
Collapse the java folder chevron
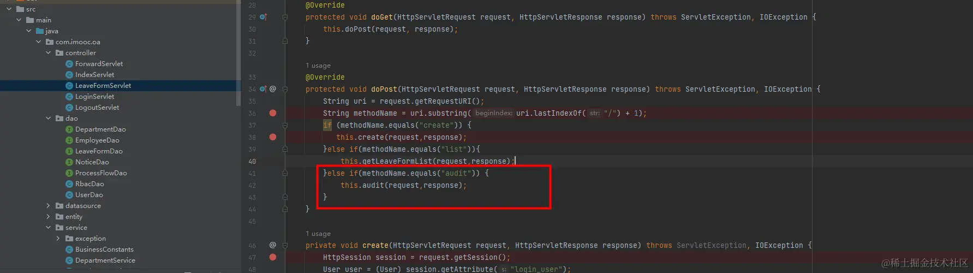click(x=29, y=31)
